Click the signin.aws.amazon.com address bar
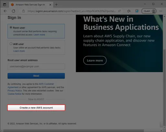The height and width of the screenshot is (132, 166). coord(72,11)
